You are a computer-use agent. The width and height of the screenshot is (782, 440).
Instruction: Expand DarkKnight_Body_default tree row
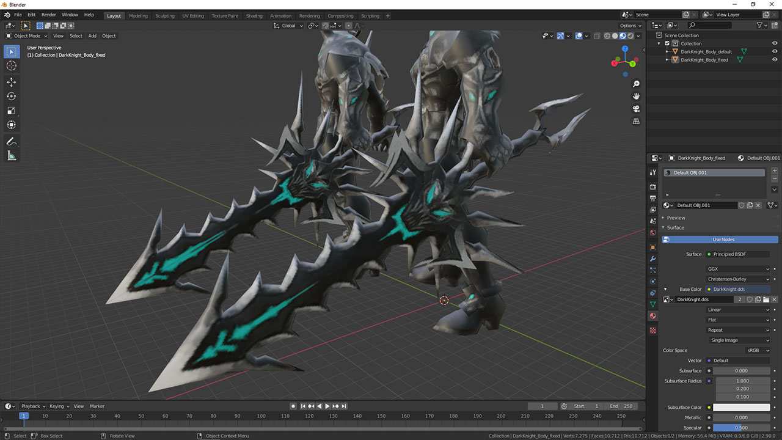point(667,51)
